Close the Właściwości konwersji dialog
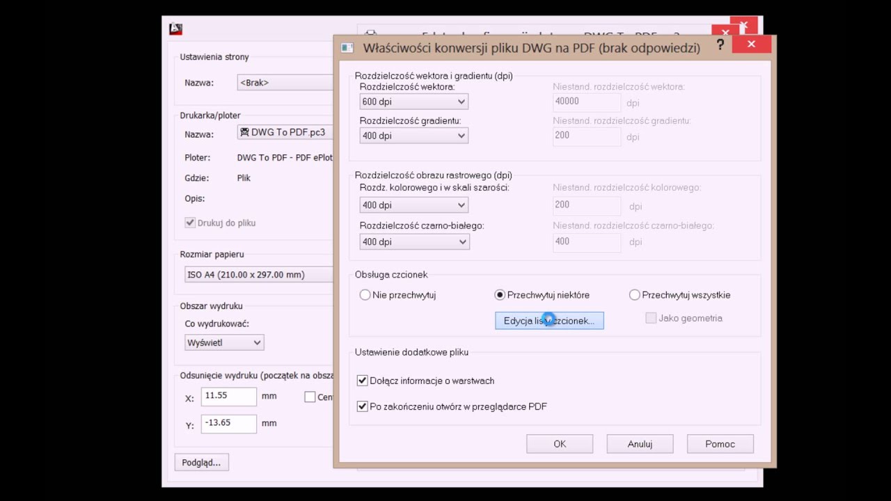891x501 pixels. 751,45
